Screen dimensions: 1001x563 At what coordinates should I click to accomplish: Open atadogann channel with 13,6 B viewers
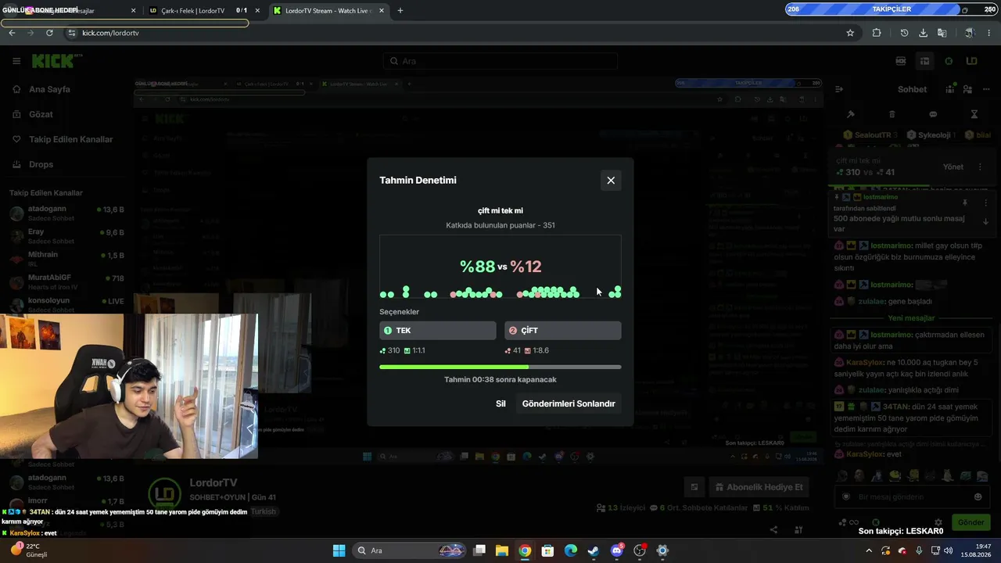tap(66, 213)
